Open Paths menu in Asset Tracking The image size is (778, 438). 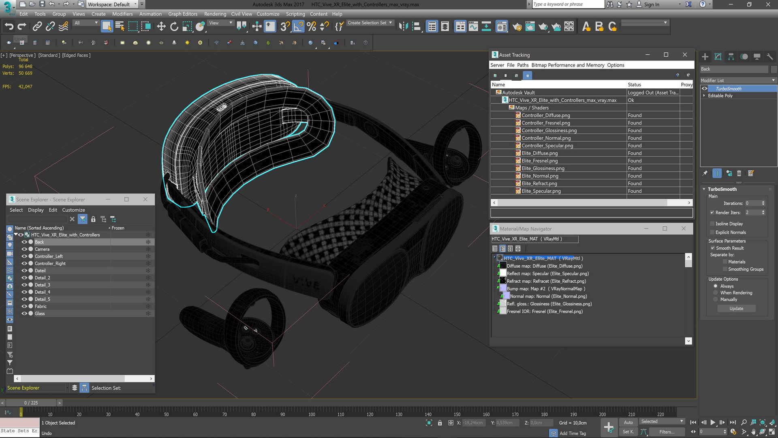(x=523, y=65)
